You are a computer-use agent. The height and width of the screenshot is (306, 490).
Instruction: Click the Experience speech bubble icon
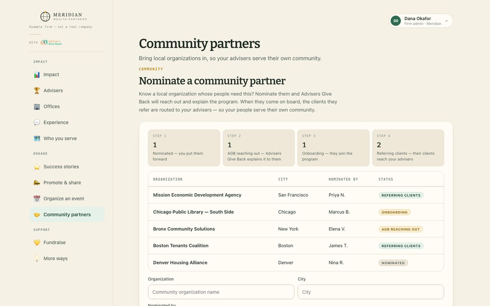coord(37,122)
